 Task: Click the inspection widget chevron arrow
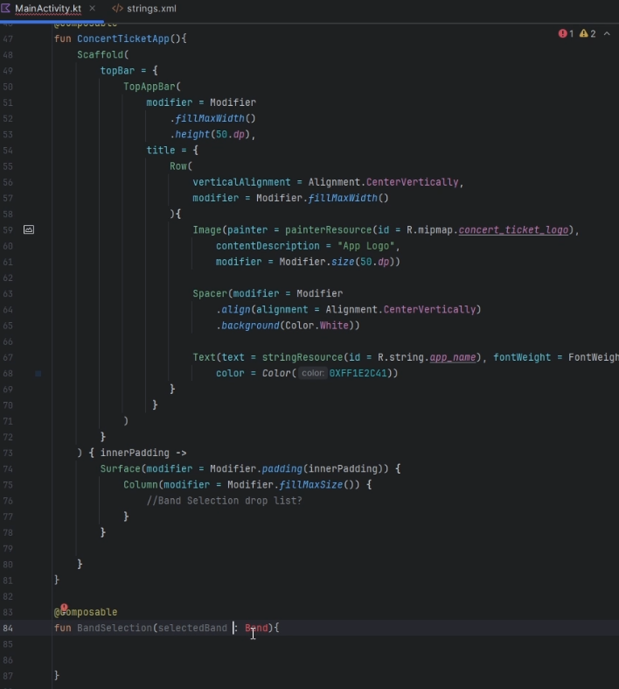click(x=607, y=33)
